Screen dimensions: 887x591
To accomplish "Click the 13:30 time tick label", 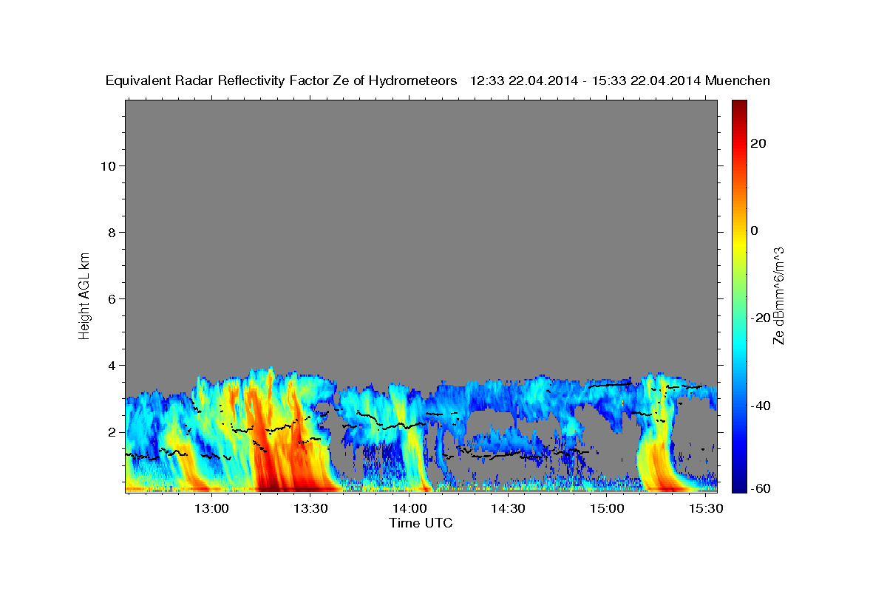I will [x=309, y=509].
